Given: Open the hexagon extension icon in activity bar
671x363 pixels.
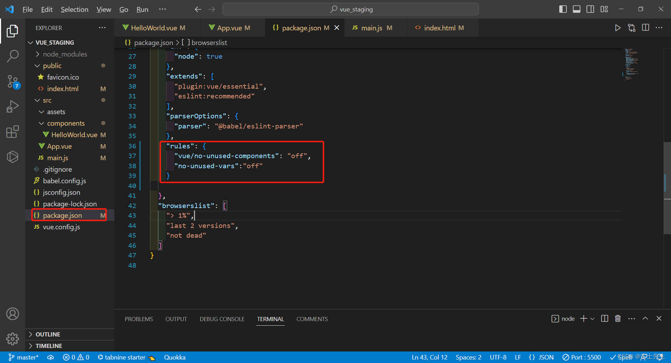Looking at the screenshot, I should point(13,157).
